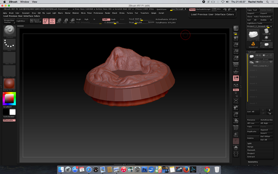
Task: Open the MatCap Red Wax material picker
Action: (9, 85)
